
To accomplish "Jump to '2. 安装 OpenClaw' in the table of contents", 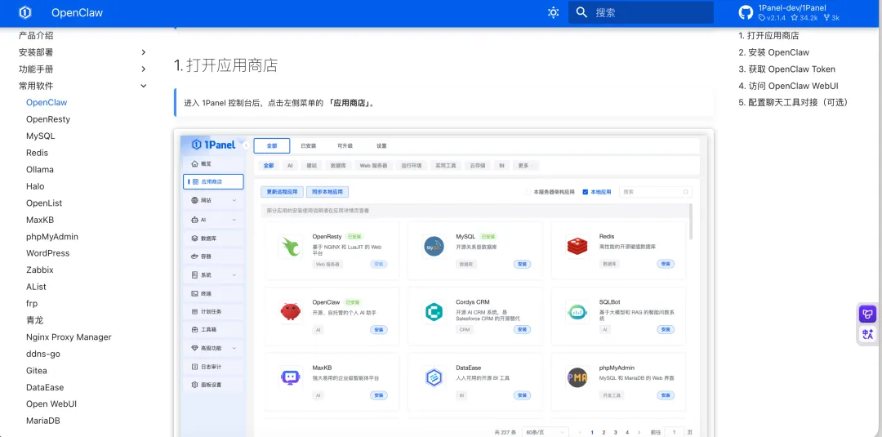I will (x=773, y=52).
